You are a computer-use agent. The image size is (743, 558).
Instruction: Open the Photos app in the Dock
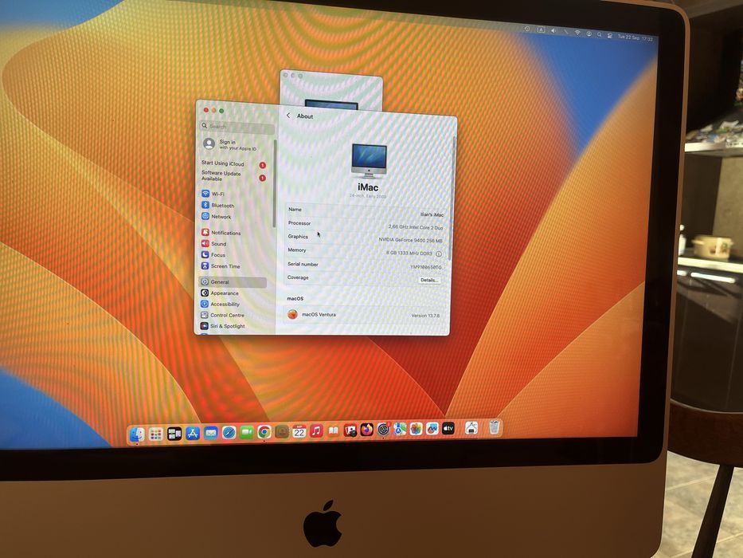(x=416, y=429)
